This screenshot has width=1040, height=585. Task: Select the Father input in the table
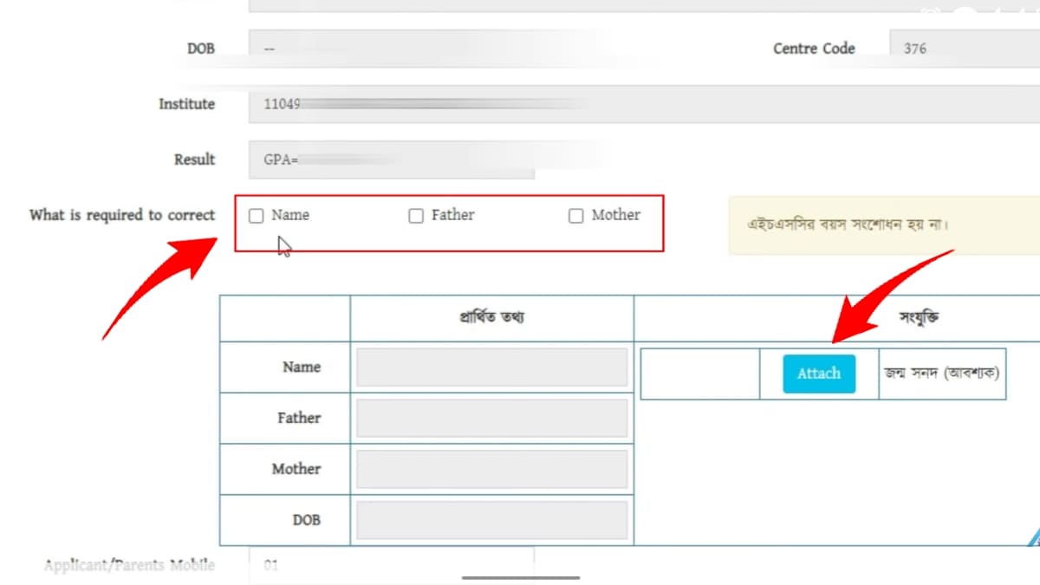(x=491, y=419)
